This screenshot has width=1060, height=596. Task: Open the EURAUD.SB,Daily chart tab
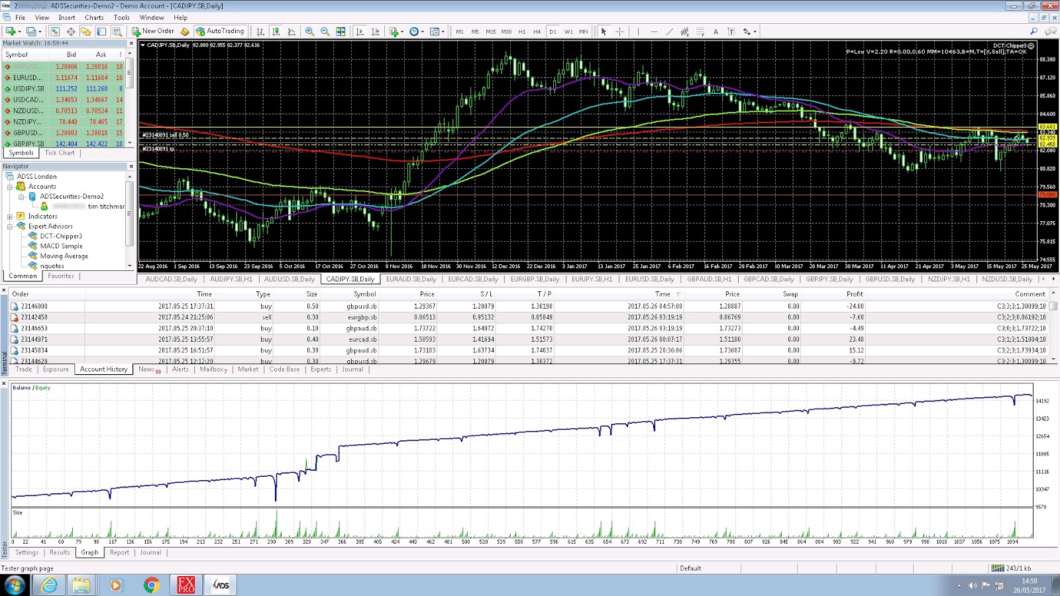[x=411, y=279]
